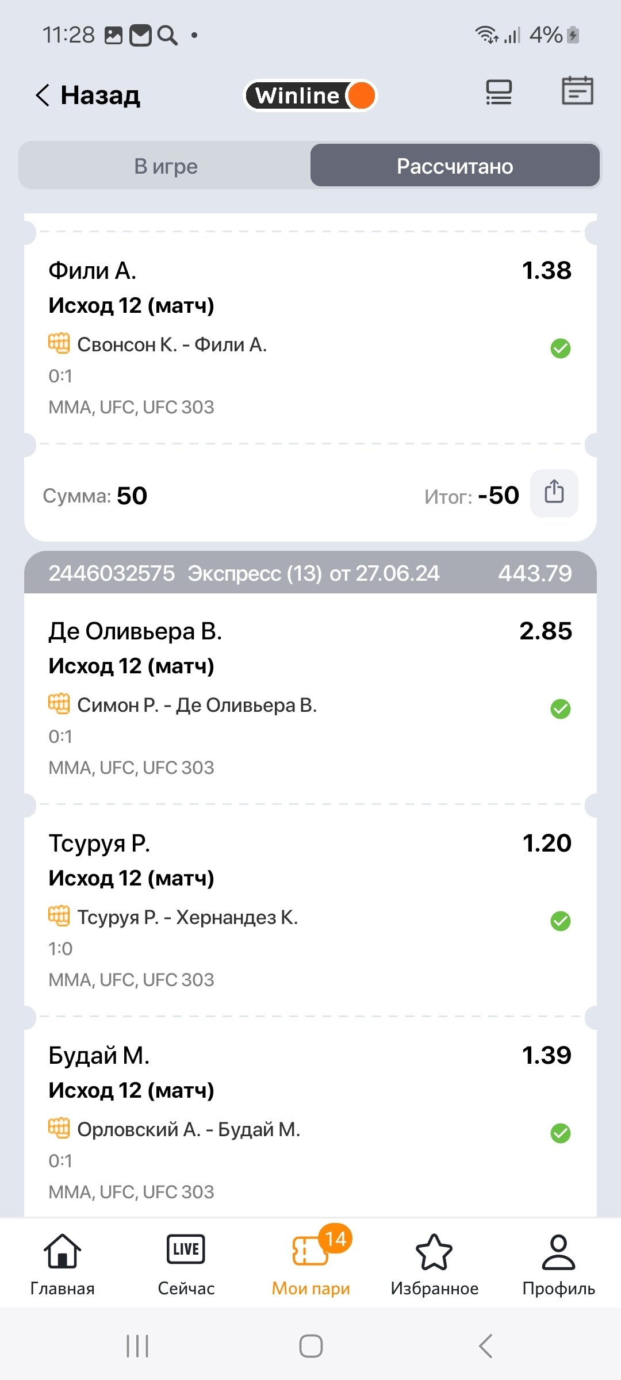Open the list view icon in header
Viewport: 621px width, 1380px height.
pos(499,93)
